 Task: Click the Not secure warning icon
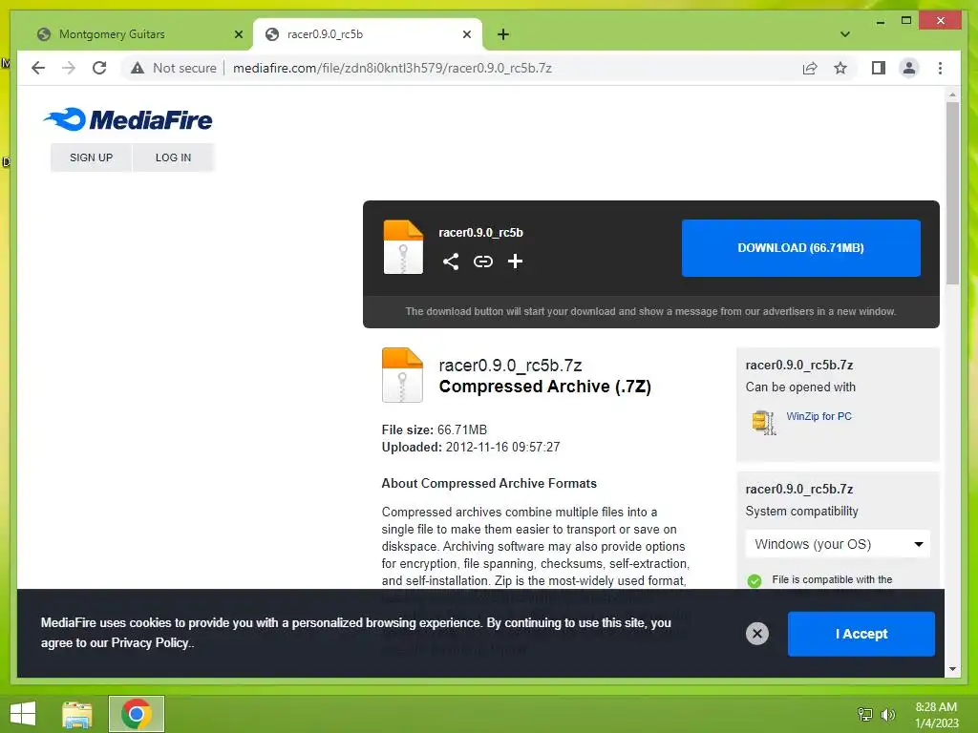(138, 68)
